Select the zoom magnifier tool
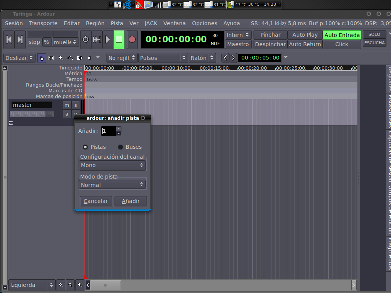391x293 pixels. click(x=61, y=58)
